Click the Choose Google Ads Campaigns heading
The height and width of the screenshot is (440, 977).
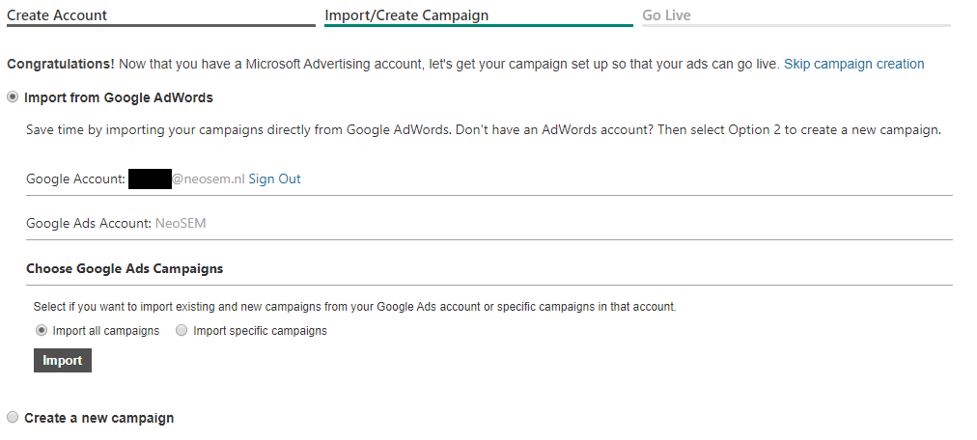pos(125,268)
